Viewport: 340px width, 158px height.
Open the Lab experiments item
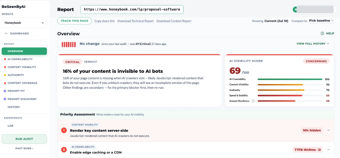click(10, 125)
